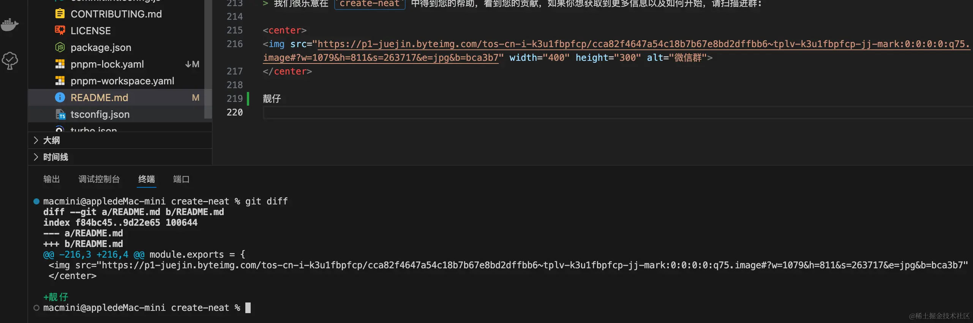Click the @@ -216,3 +216,4 @@ hunk header
This screenshot has width=973, height=323.
click(94, 255)
